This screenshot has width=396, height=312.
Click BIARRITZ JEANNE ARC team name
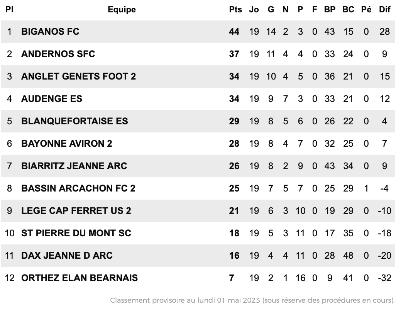[74, 166]
